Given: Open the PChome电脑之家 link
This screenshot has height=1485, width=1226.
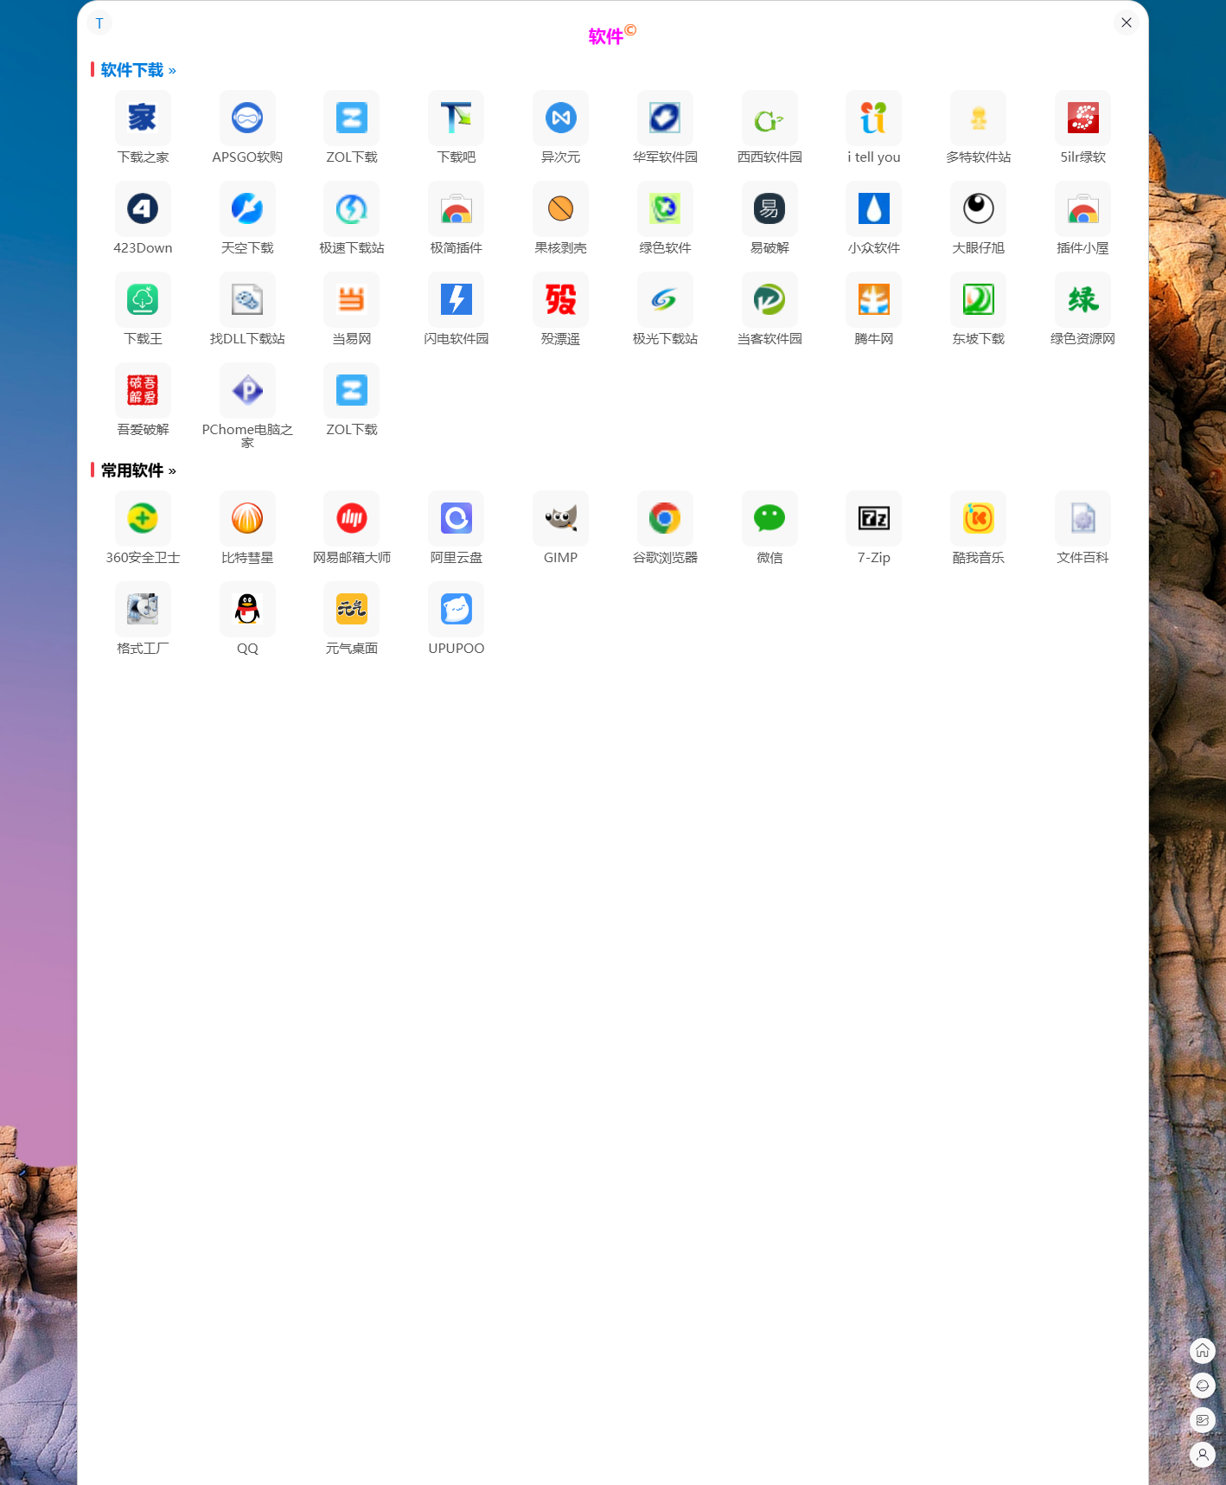Looking at the screenshot, I should point(247,391).
